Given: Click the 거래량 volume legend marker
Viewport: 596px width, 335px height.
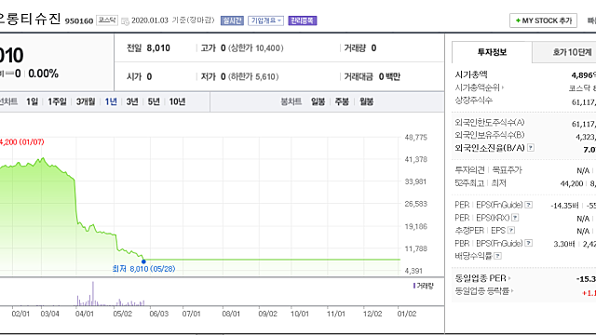Looking at the screenshot, I should [x=413, y=286].
